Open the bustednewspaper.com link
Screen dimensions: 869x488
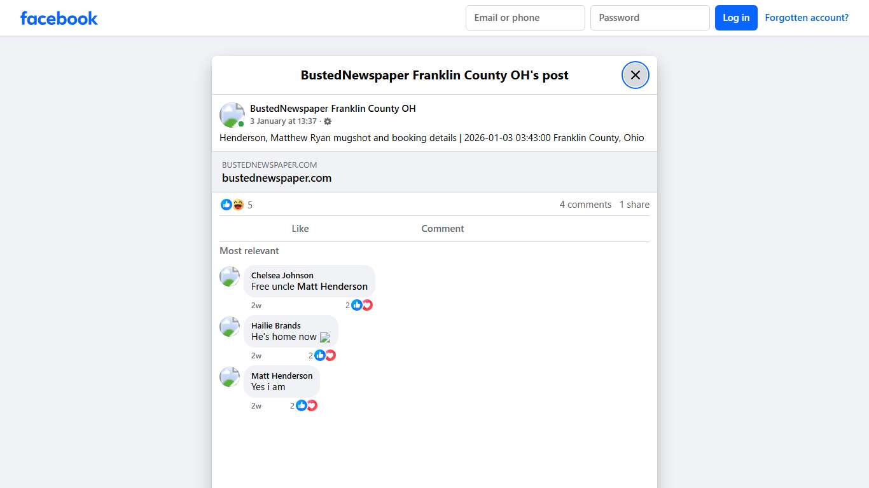pyautogui.click(x=277, y=178)
